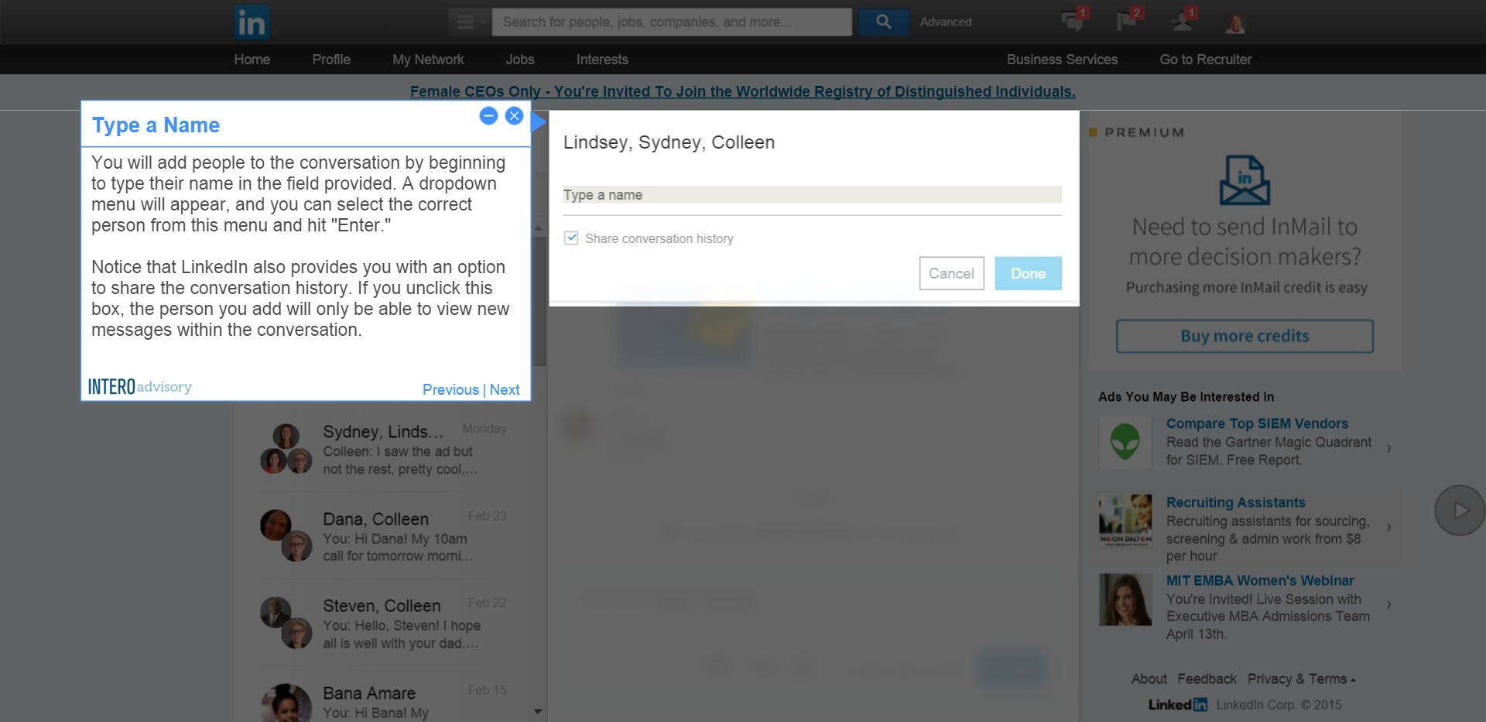Click the LinkedIn logo icon

[252, 22]
